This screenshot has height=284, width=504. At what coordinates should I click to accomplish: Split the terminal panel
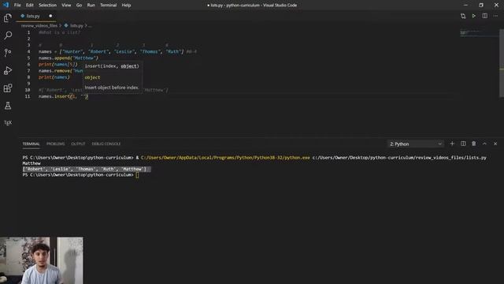tap(463, 144)
